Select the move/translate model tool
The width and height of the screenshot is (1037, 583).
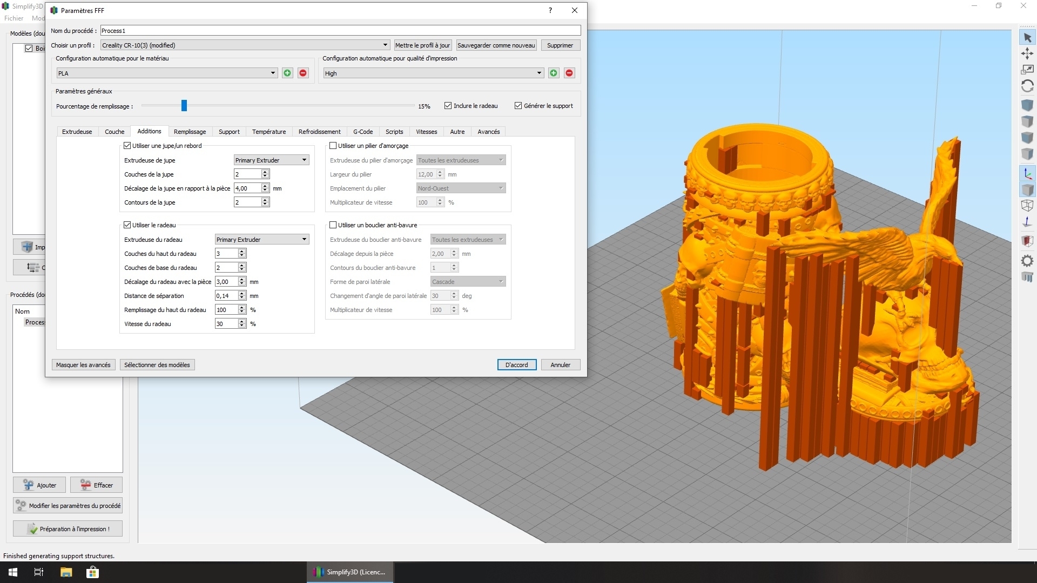click(1027, 53)
